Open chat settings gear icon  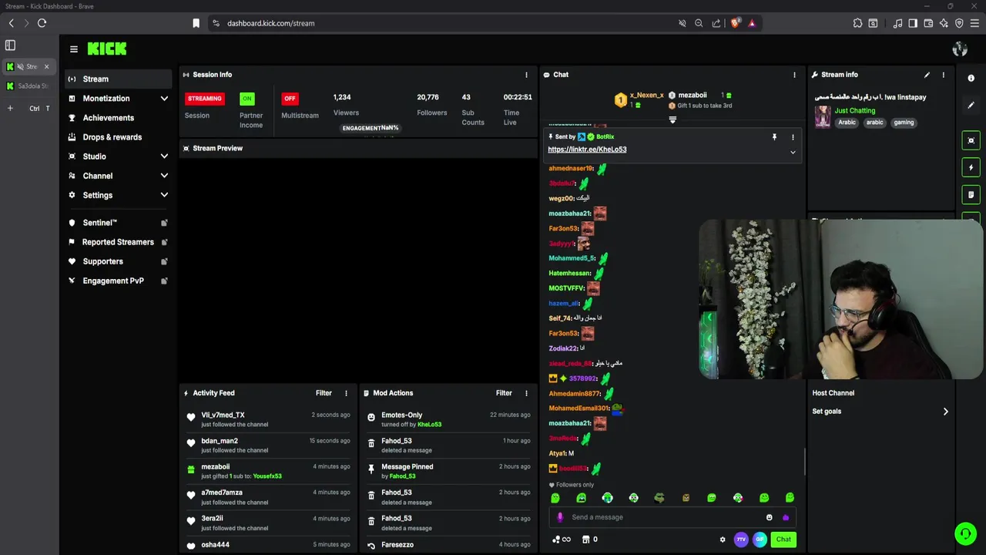click(x=723, y=540)
